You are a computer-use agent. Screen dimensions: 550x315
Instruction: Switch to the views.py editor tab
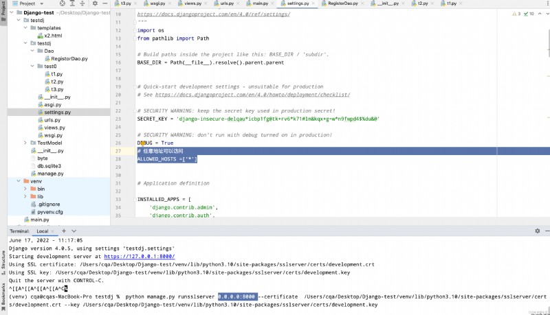193,3
